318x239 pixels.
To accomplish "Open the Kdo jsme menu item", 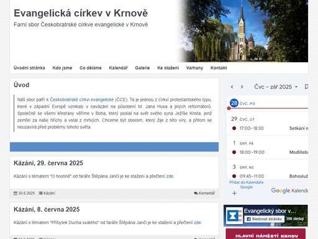I will [62, 68].
